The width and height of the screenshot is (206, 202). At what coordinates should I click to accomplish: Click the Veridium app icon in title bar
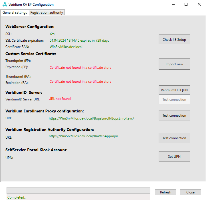5,5
